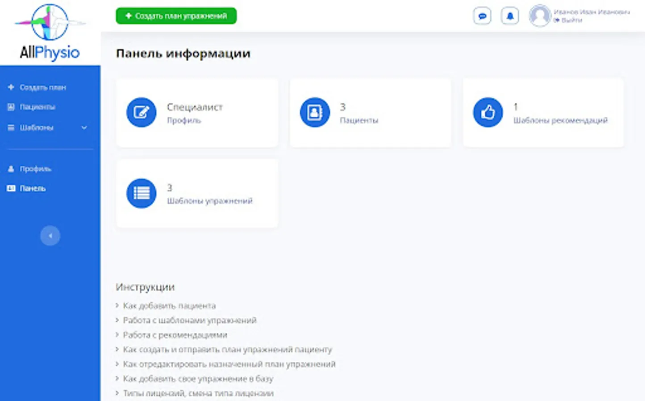
Task: Click the Пациенты address book icon
Action: pyautogui.click(x=315, y=112)
